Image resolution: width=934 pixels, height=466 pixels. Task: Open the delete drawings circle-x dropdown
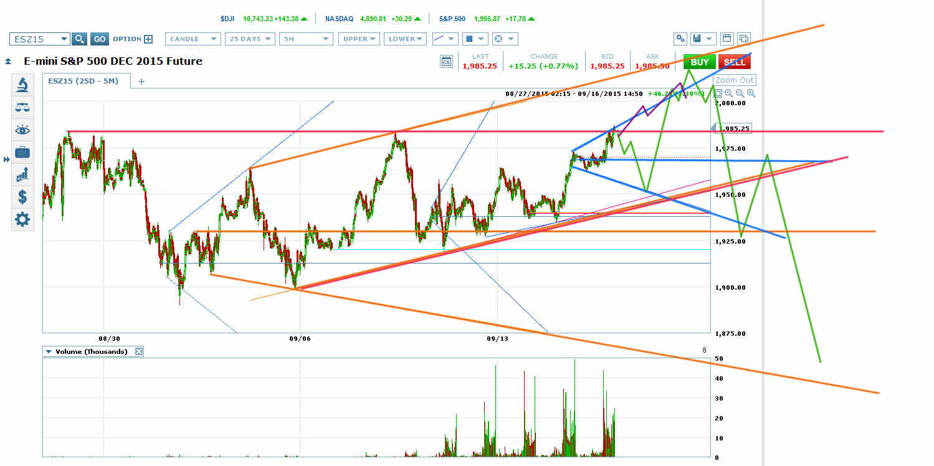(505, 39)
